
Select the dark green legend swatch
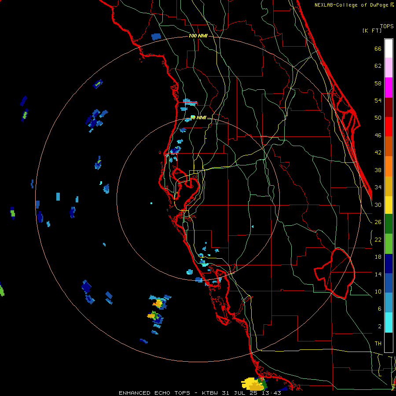389,224
